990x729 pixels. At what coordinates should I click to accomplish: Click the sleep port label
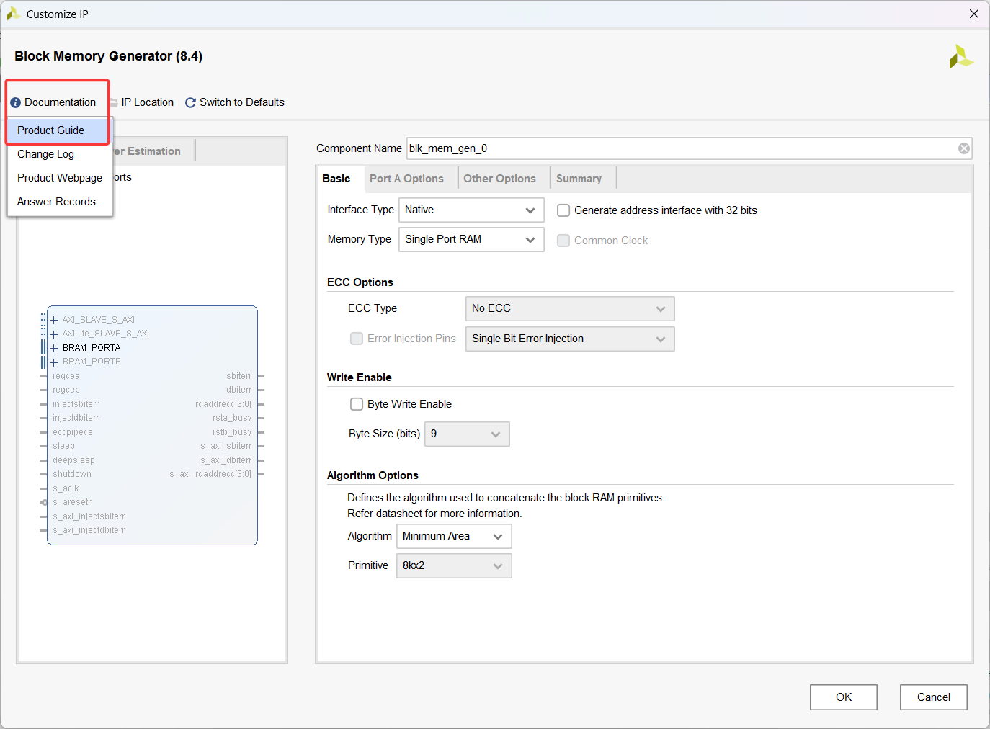tap(63, 446)
